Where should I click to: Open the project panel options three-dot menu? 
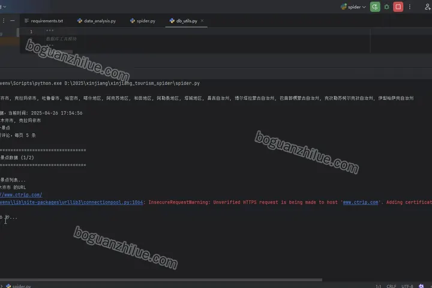click(4, 20)
